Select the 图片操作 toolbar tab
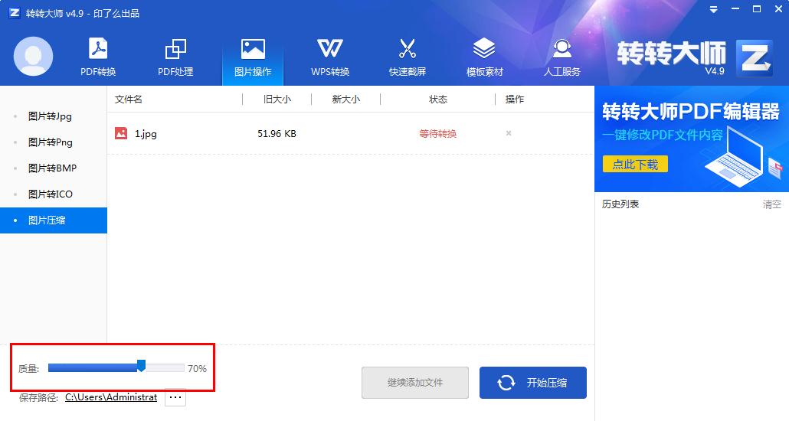Image resolution: width=789 pixels, height=421 pixels. [x=253, y=57]
